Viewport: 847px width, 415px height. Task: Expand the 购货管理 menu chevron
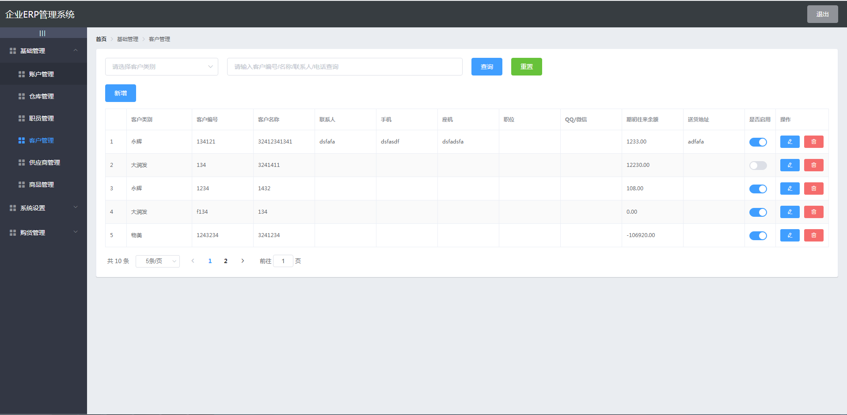point(76,232)
